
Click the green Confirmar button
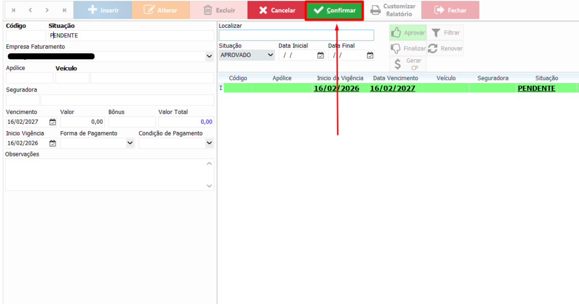[x=334, y=10]
